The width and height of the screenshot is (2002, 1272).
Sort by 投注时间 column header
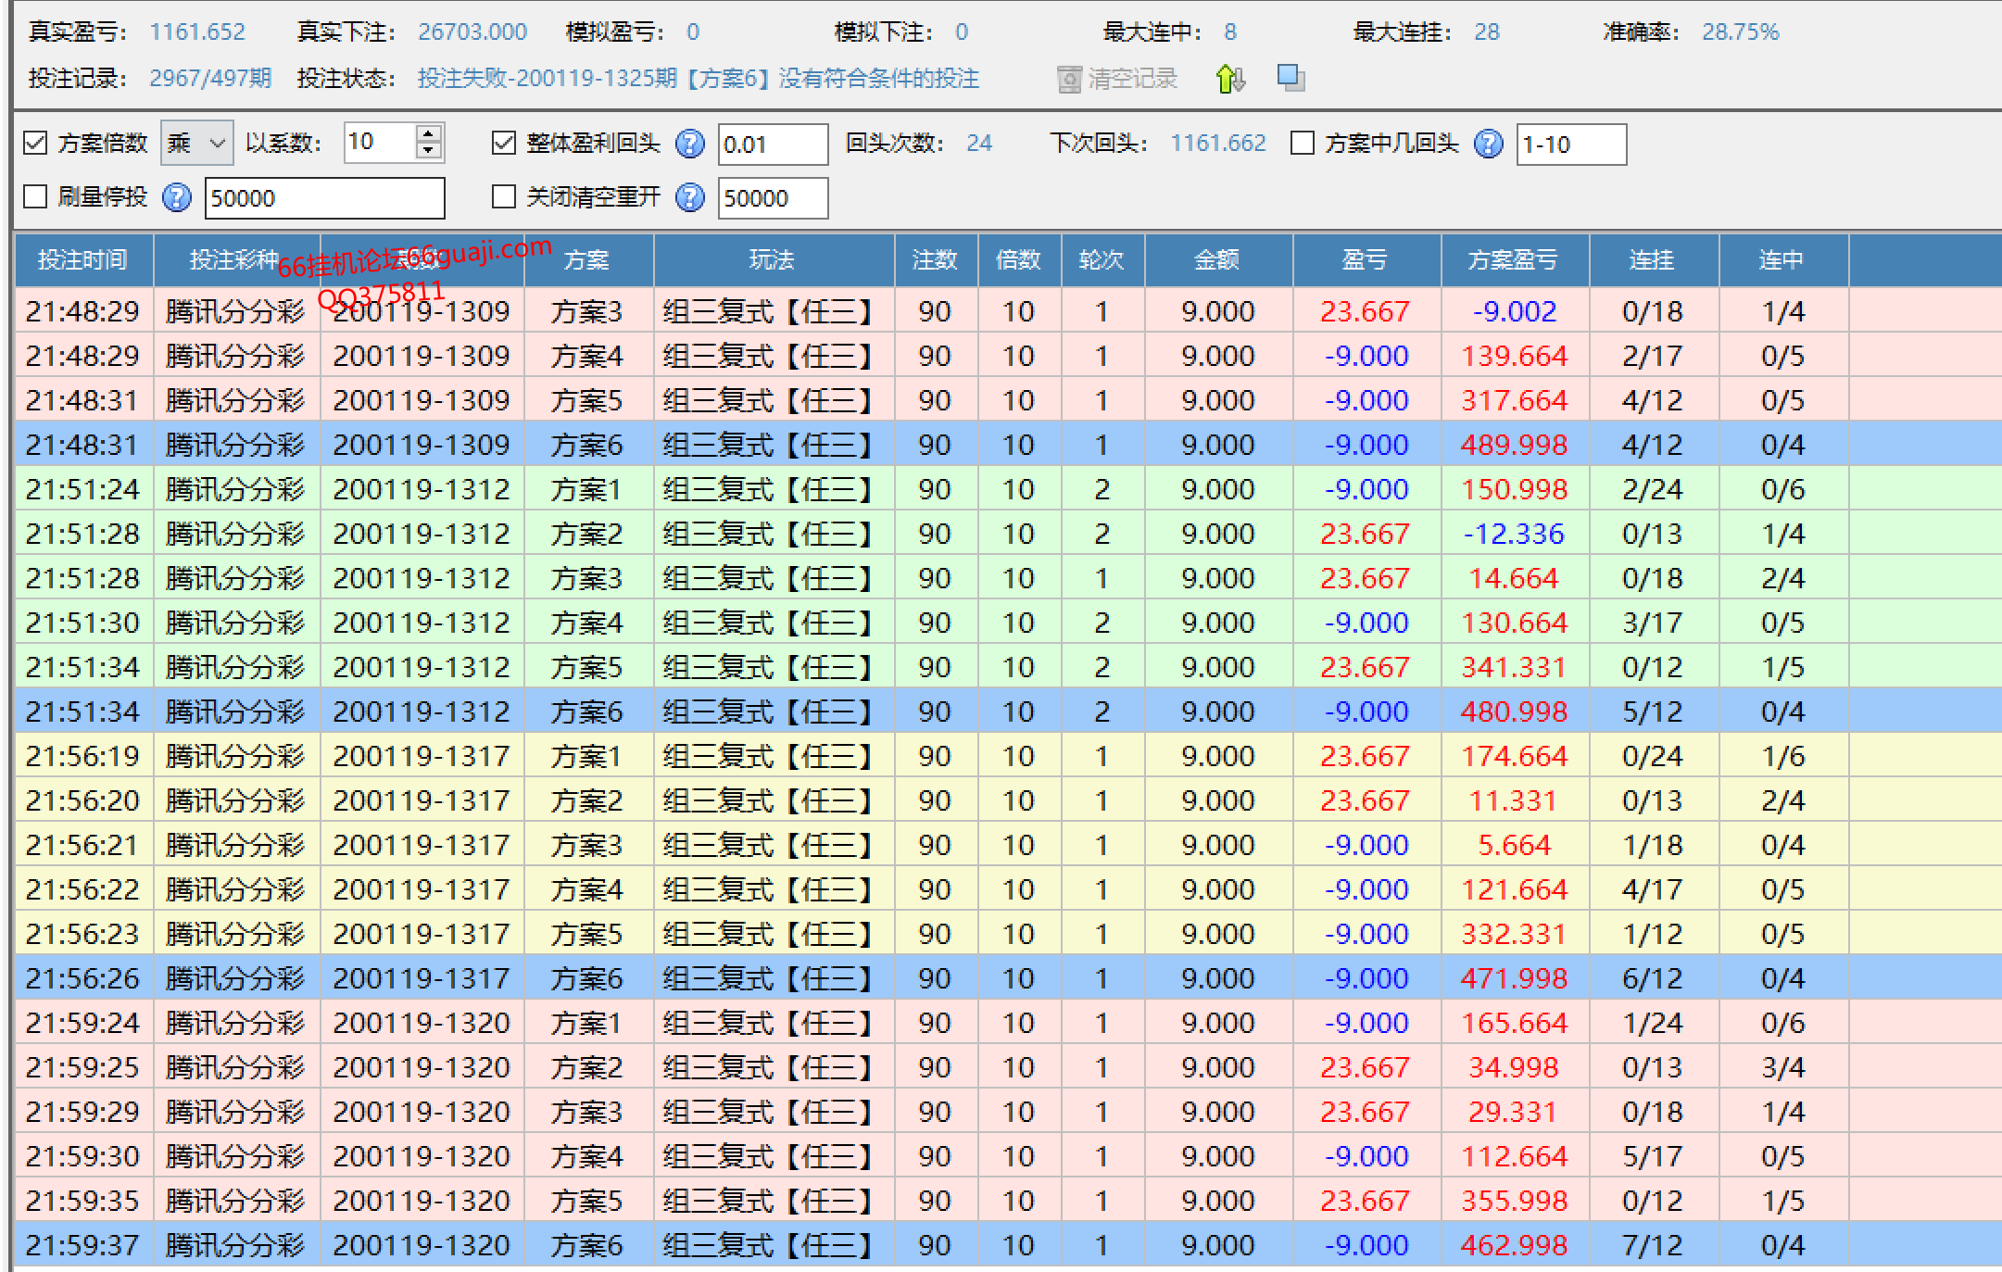click(x=83, y=260)
